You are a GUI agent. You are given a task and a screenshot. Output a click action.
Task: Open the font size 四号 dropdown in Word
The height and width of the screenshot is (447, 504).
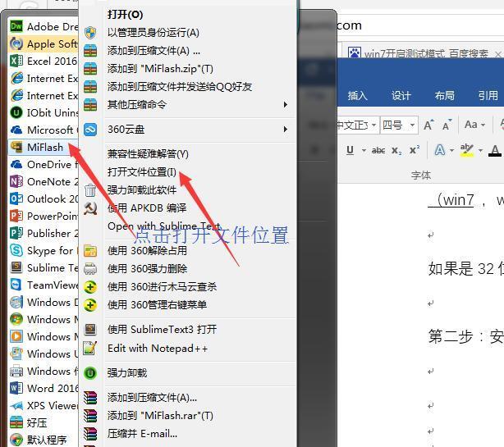(x=412, y=125)
